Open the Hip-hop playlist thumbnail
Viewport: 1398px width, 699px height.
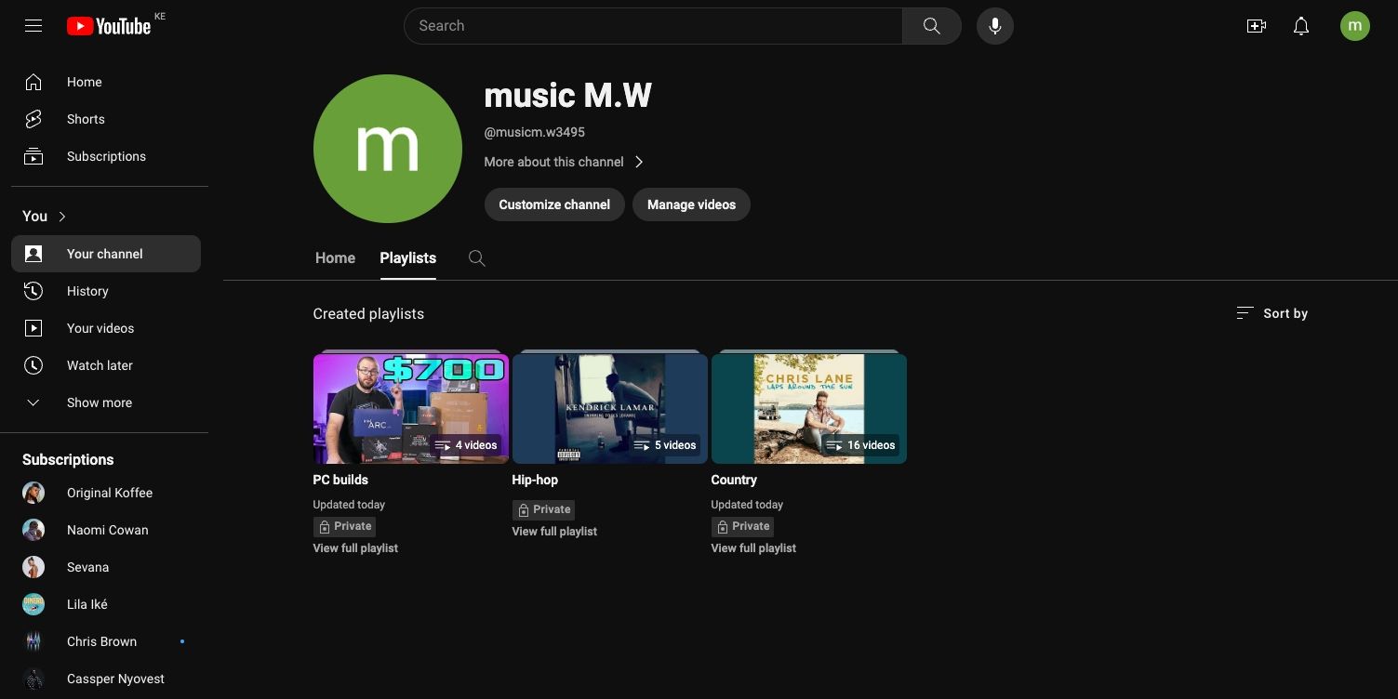pos(609,407)
